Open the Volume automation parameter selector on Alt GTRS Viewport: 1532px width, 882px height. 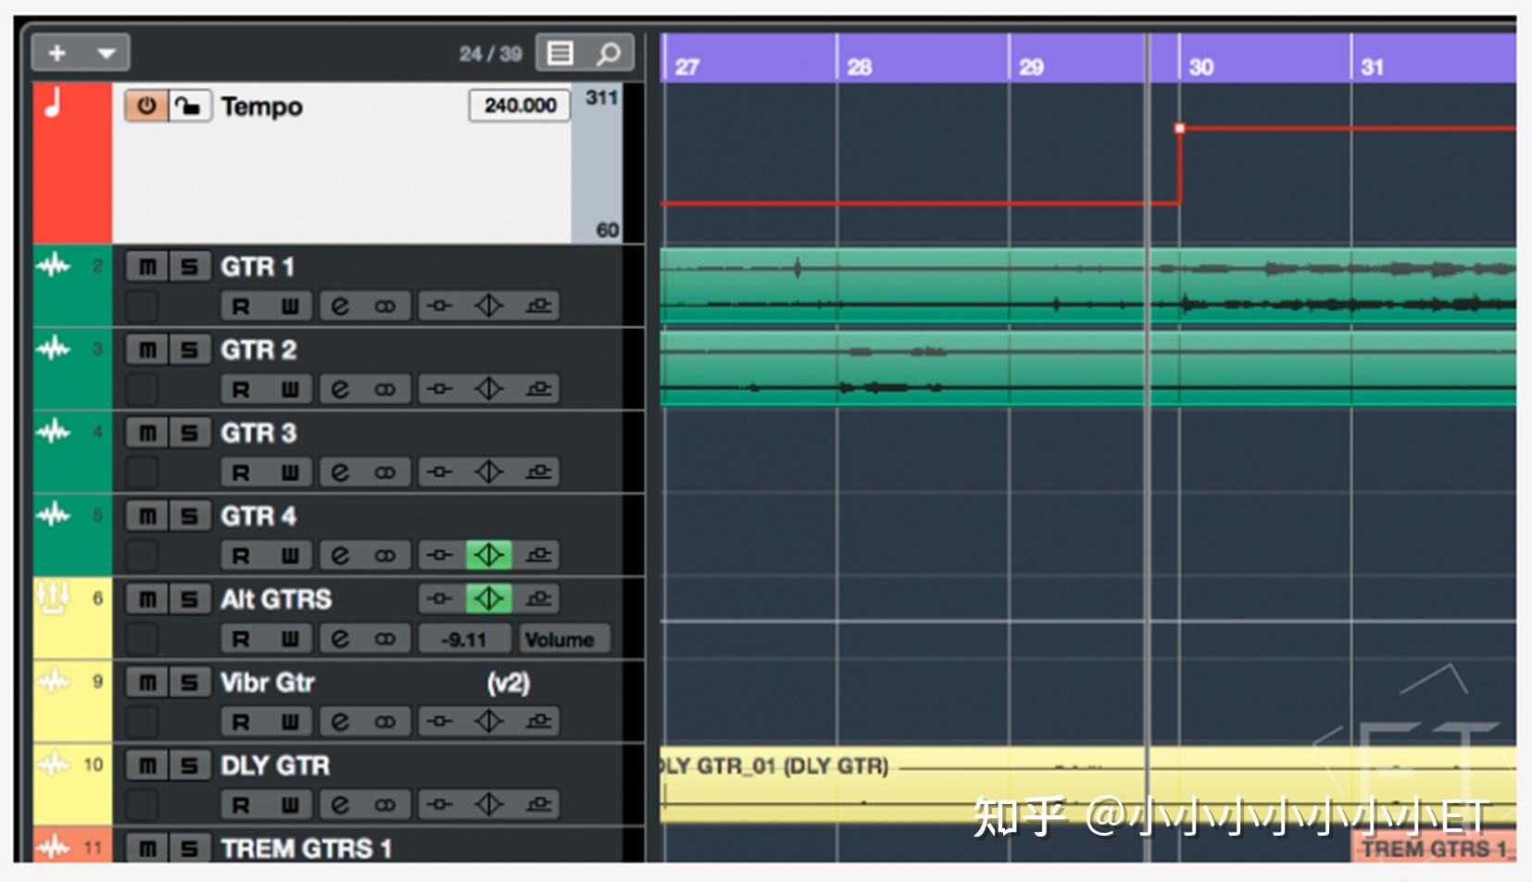tap(563, 637)
